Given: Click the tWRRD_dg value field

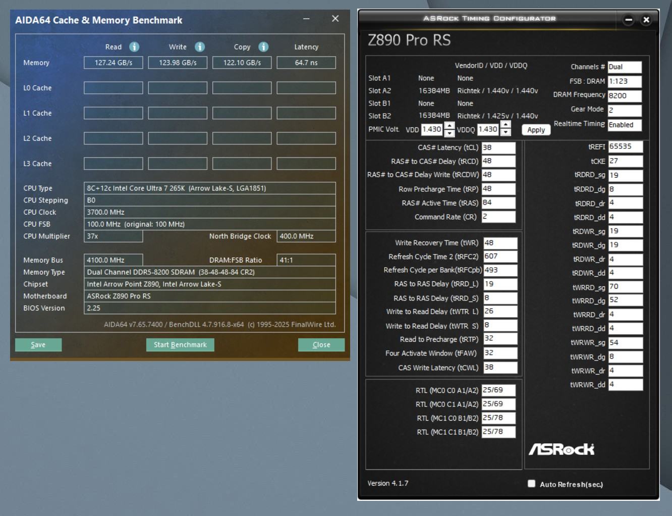Looking at the screenshot, I should pyautogui.click(x=626, y=300).
